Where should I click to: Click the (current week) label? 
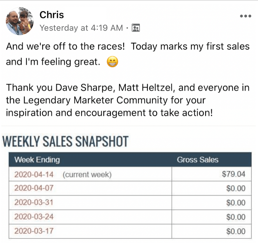[87, 175]
